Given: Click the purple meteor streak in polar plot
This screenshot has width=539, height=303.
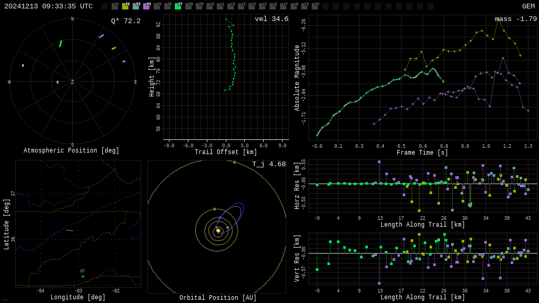Looking at the screenshot, I should point(101,36).
